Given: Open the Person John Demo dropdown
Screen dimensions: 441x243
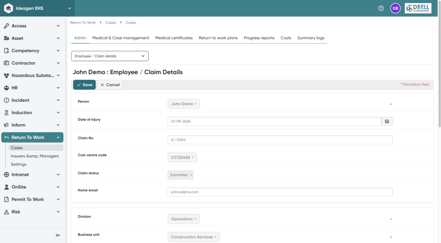Looking at the screenshot, I should coord(183,104).
